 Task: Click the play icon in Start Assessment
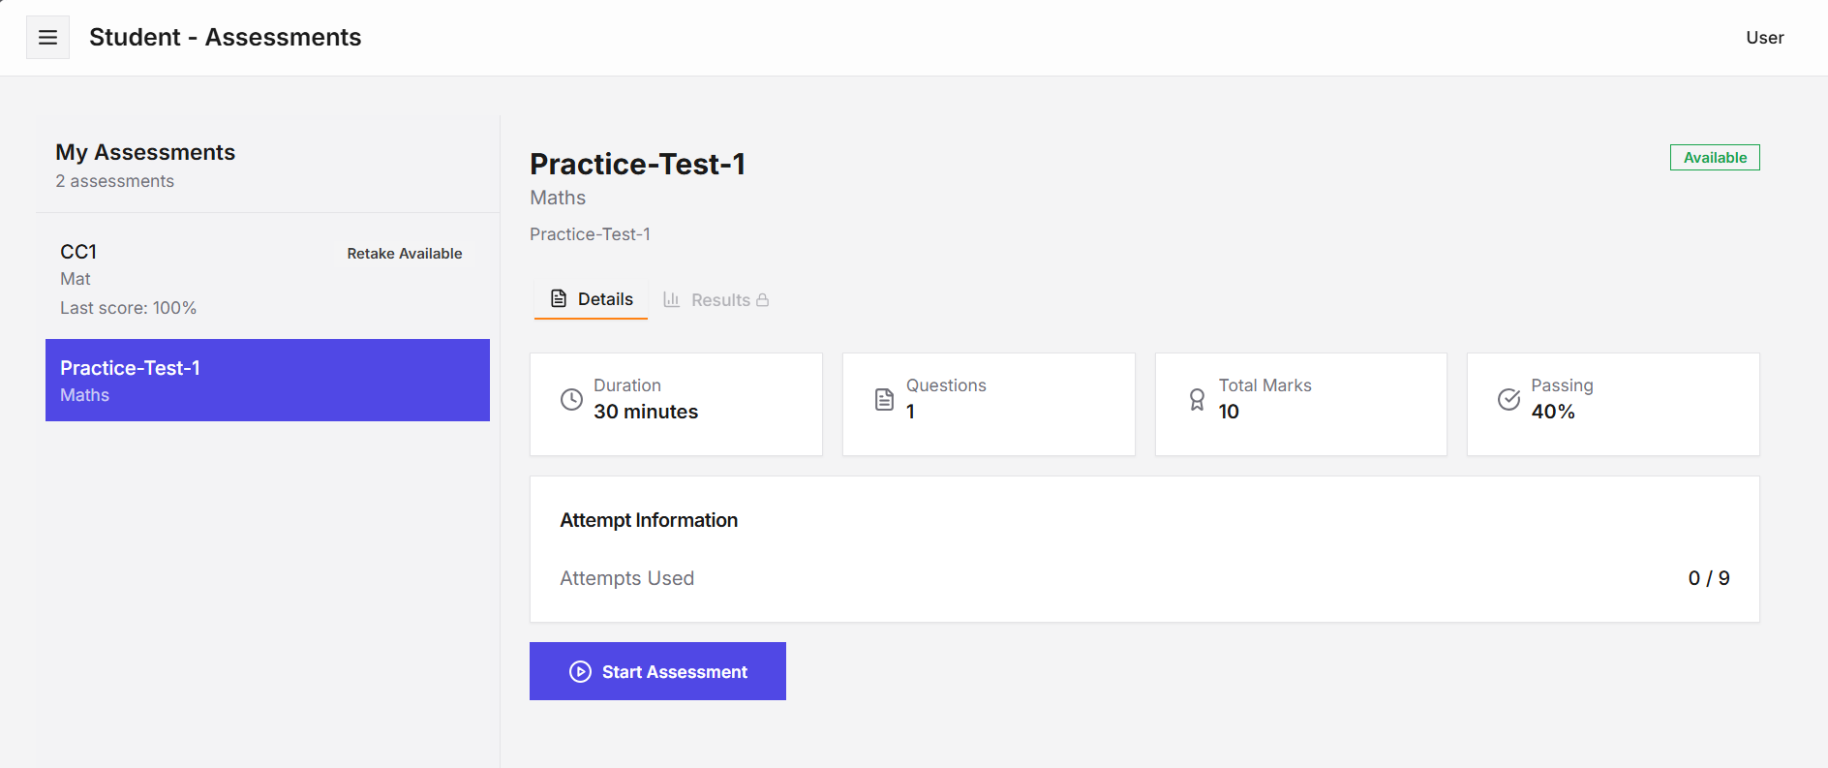(x=579, y=671)
